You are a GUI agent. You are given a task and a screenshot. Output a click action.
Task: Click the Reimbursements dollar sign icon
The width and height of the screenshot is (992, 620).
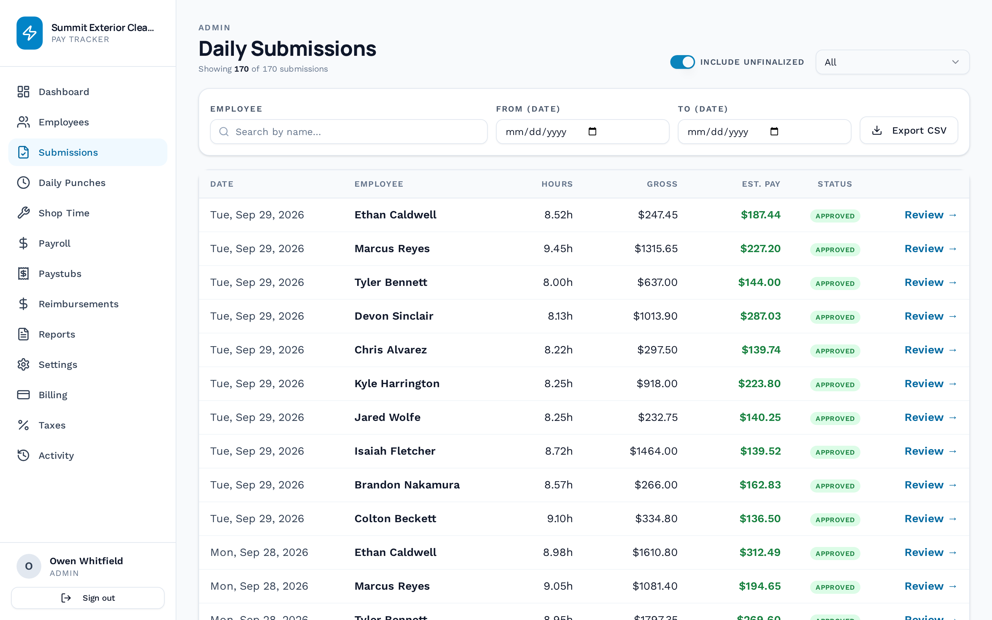[23, 304]
